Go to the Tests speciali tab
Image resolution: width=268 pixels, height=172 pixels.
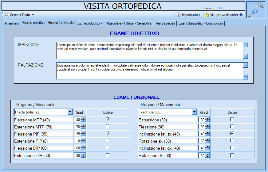click(165, 23)
